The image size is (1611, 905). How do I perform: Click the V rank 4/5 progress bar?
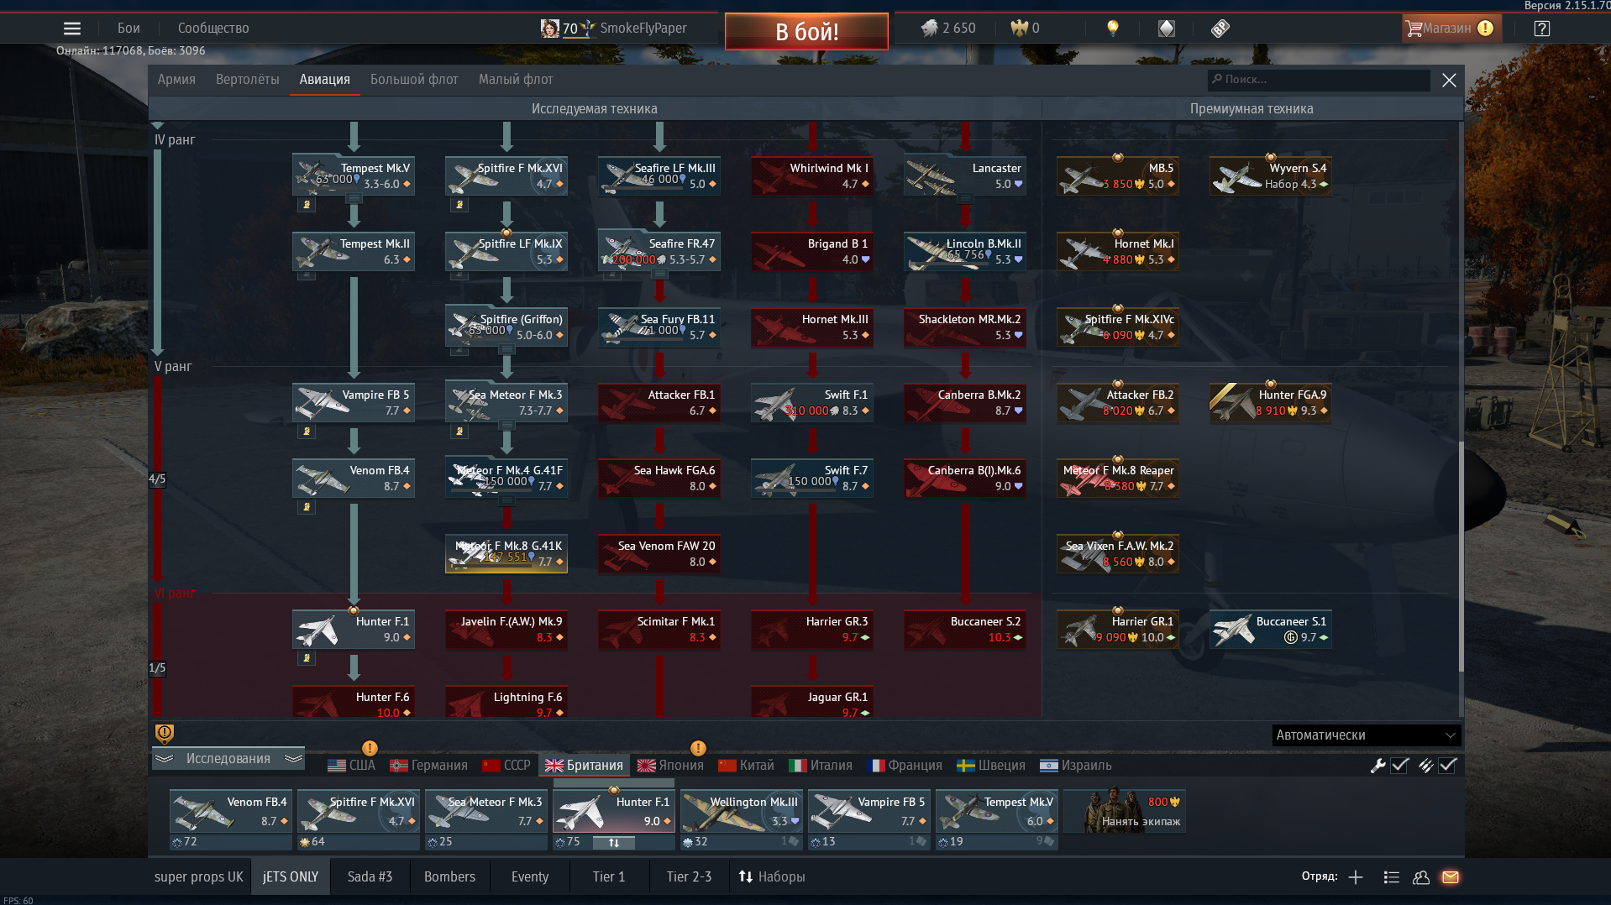[157, 479]
